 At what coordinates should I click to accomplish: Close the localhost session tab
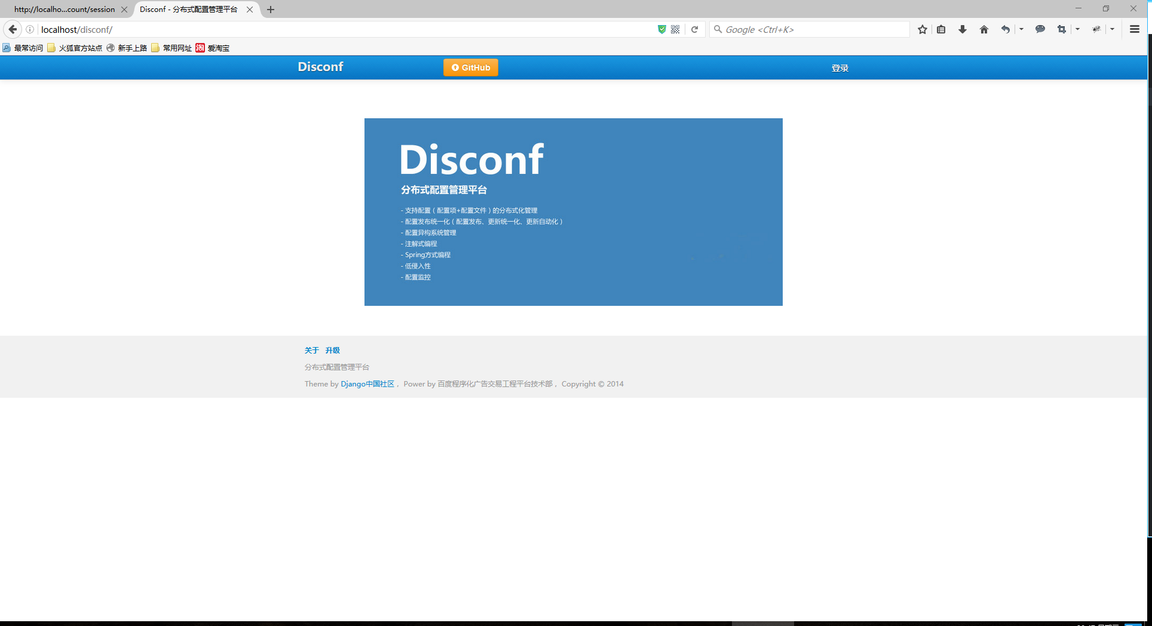coord(124,10)
